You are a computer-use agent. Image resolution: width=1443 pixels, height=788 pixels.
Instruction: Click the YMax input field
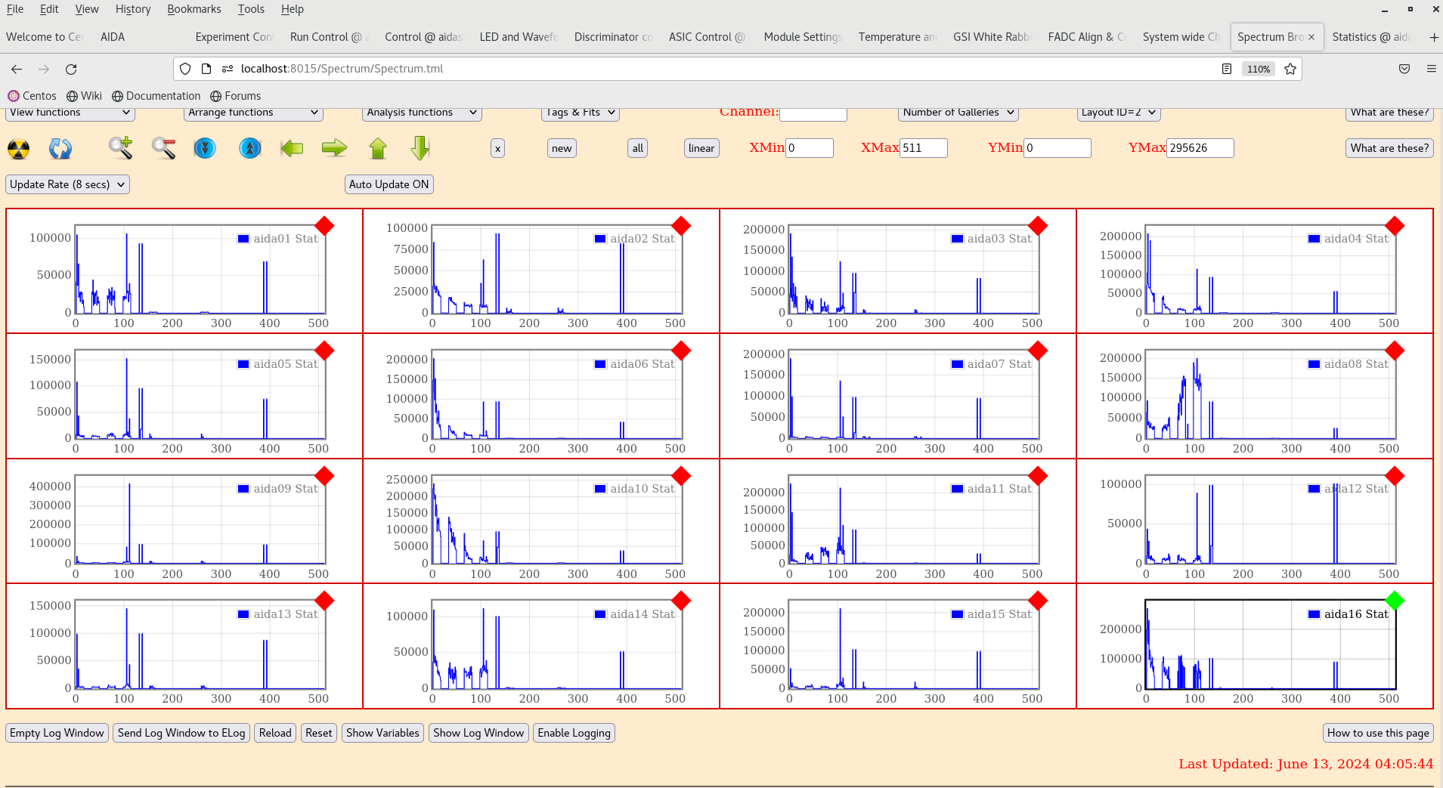point(1200,148)
